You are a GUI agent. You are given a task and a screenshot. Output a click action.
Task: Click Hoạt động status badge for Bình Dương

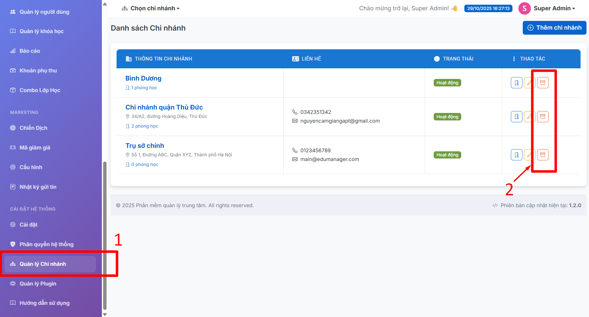[447, 83]
